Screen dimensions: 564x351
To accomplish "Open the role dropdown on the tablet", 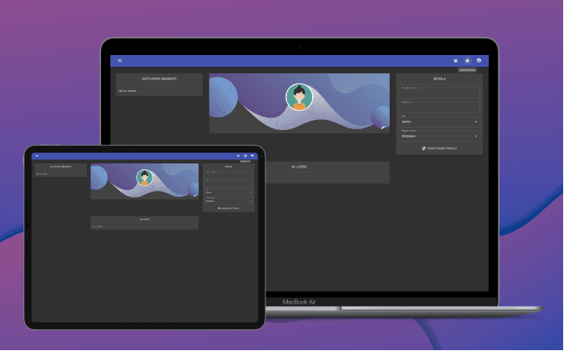I will point(229,193).
